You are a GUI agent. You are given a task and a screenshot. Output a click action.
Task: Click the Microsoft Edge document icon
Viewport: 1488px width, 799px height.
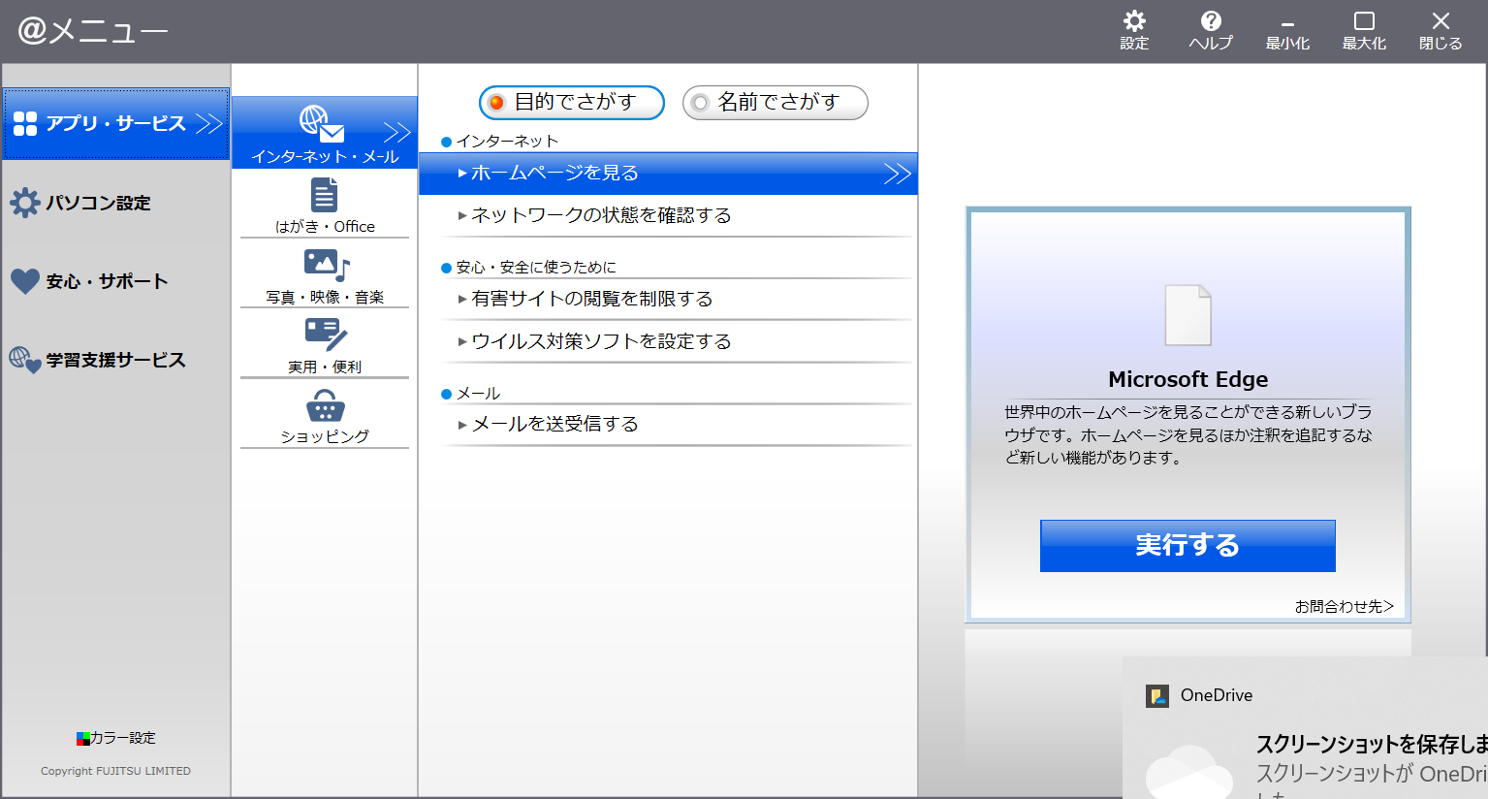[x=1187, y=315]
